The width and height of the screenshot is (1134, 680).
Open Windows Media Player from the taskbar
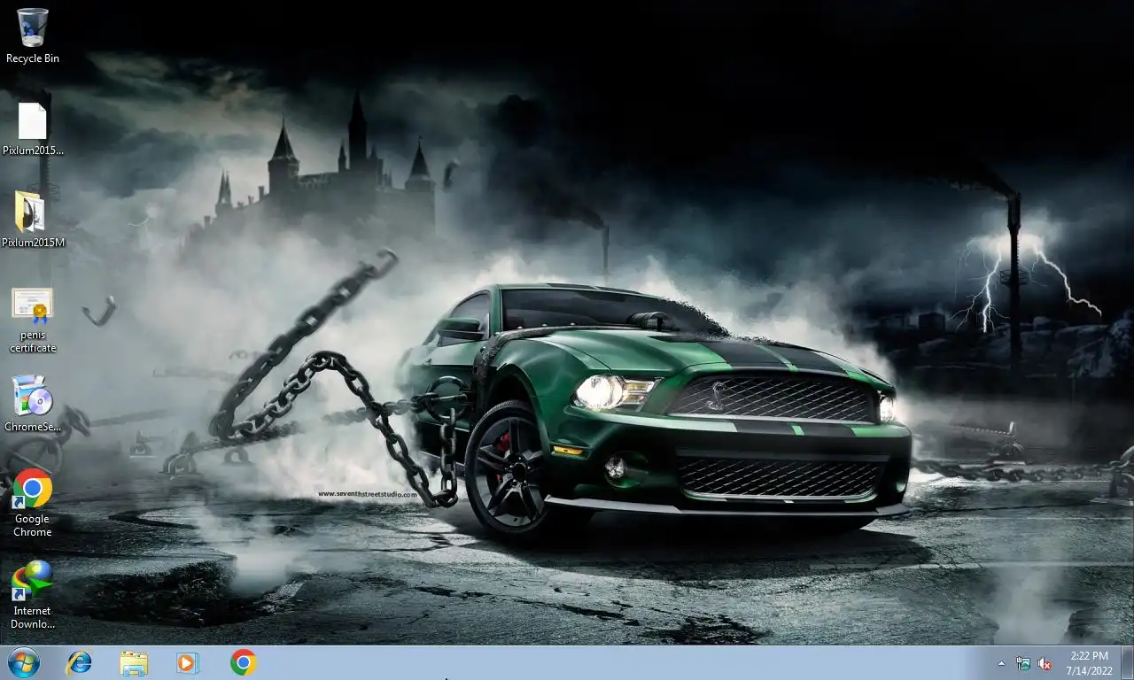coord(188,662)
